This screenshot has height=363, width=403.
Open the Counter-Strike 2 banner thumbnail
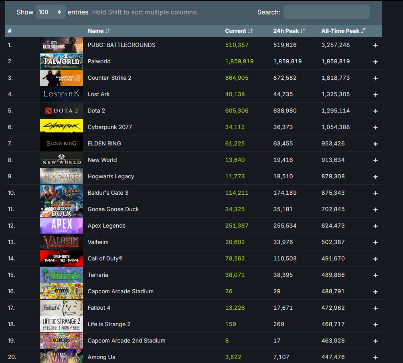[x=61, y=78]
